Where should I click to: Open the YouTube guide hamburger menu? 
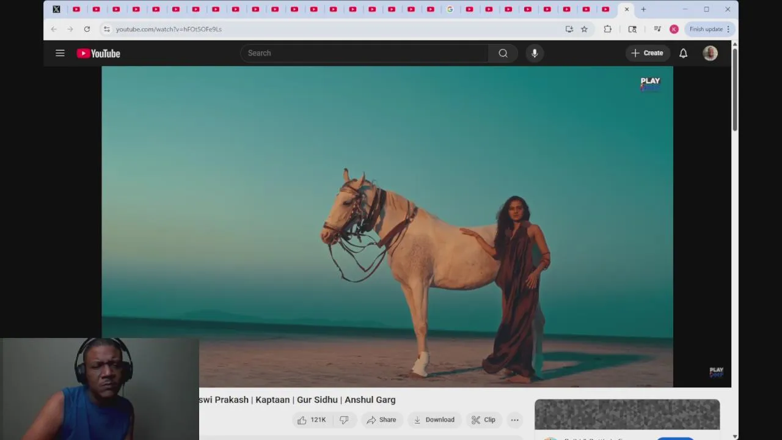click(60, 53)
